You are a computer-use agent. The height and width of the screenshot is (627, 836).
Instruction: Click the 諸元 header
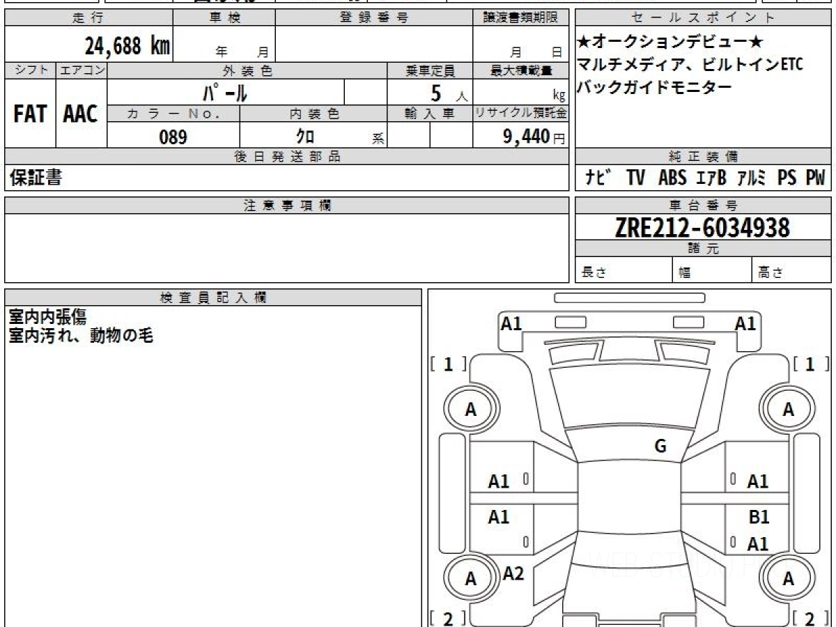click(704, 249)
